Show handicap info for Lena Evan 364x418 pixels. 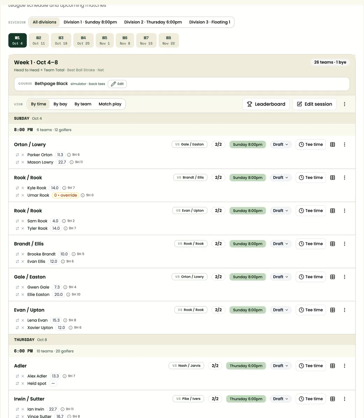(x=65, y=320)
